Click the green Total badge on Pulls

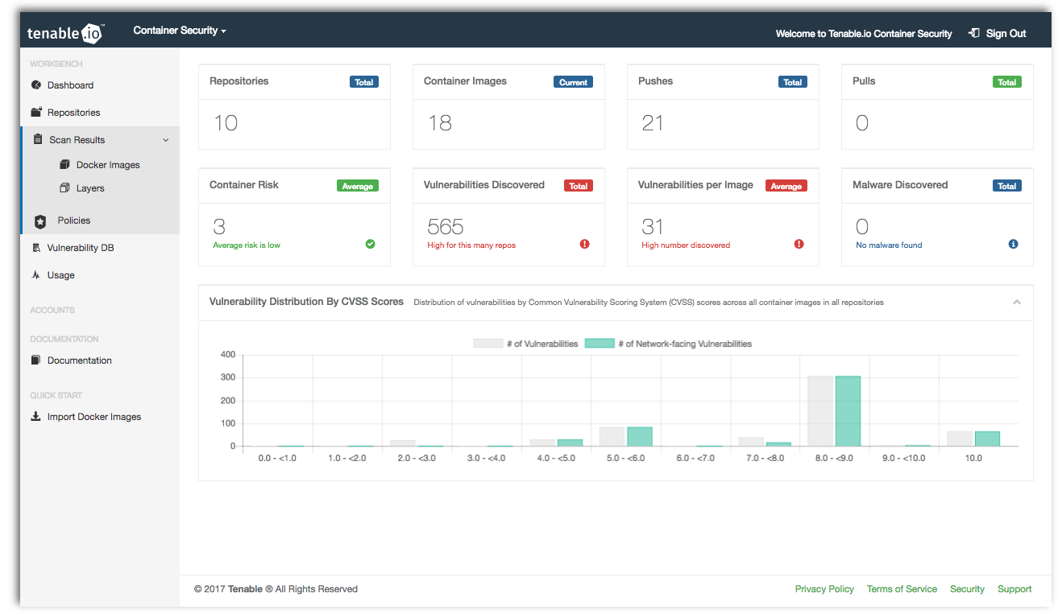[1007, 82]
